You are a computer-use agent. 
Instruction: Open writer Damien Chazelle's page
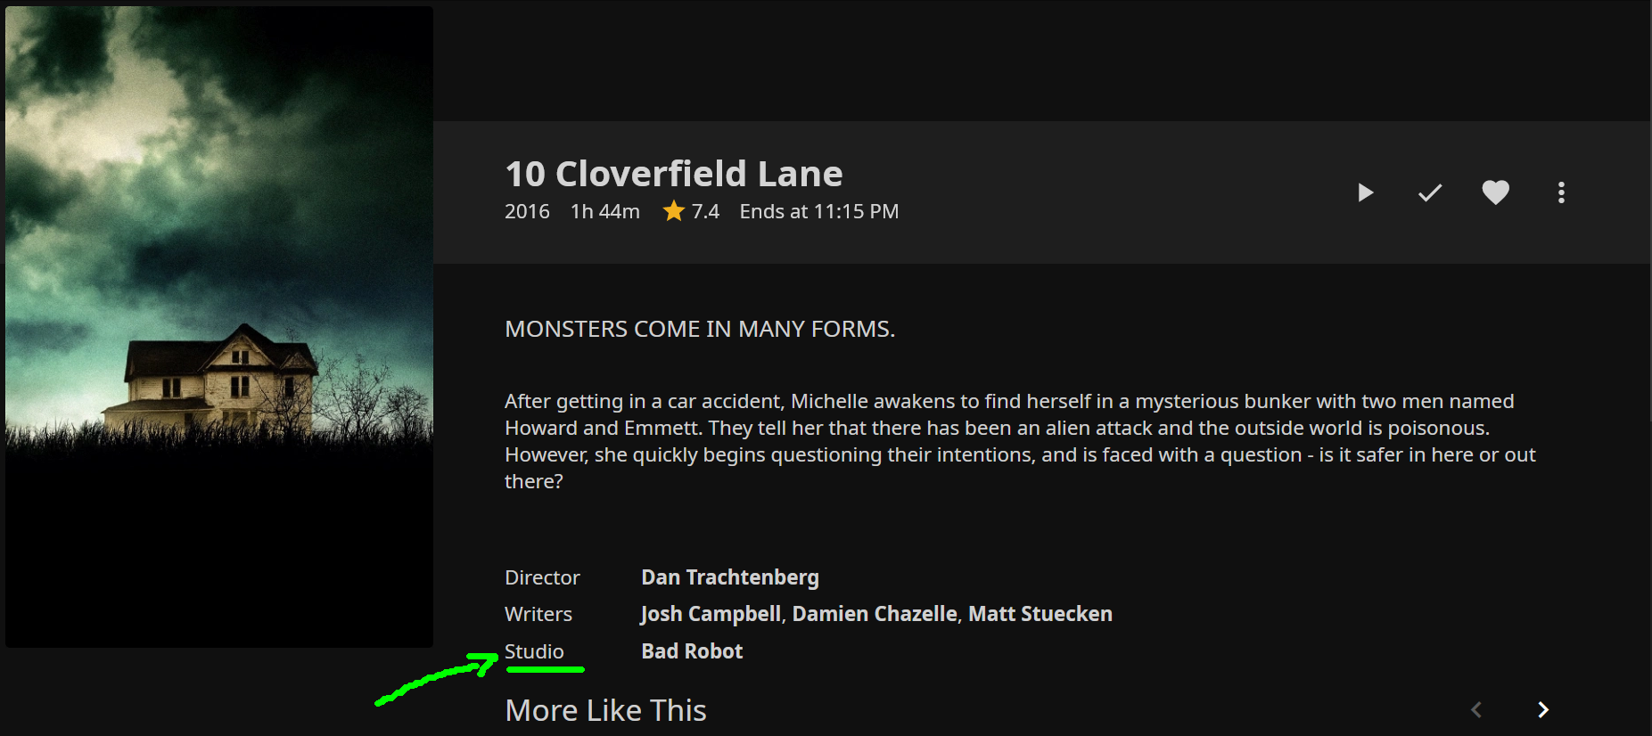(x=874, y=614)
